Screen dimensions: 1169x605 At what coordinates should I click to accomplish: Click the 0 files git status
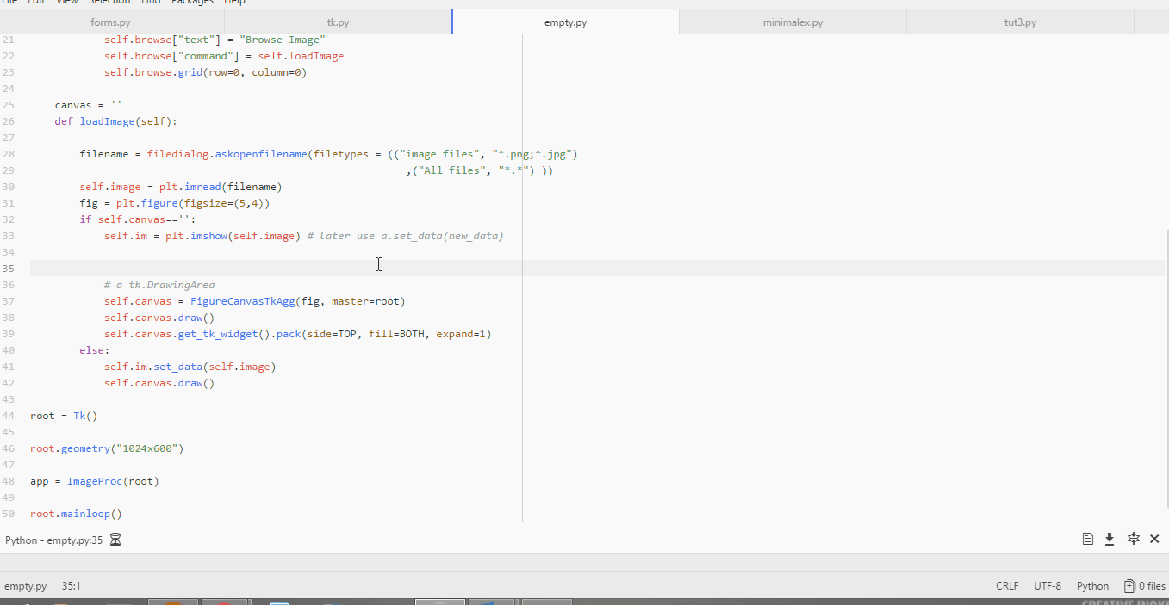[1145, 586]
